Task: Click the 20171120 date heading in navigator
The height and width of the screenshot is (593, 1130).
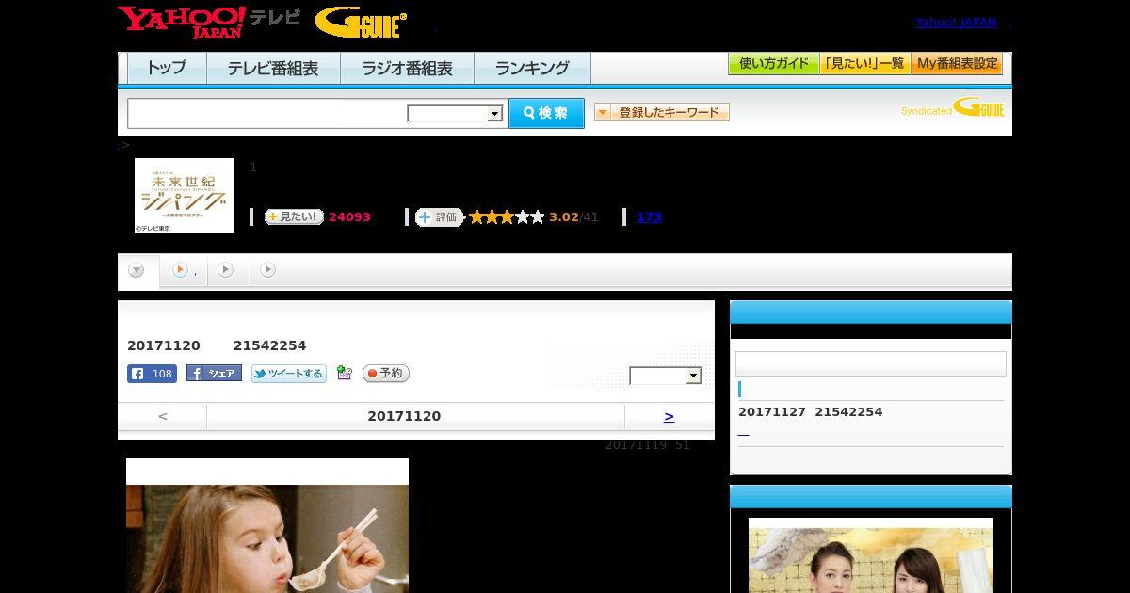Action: point(404,416)
